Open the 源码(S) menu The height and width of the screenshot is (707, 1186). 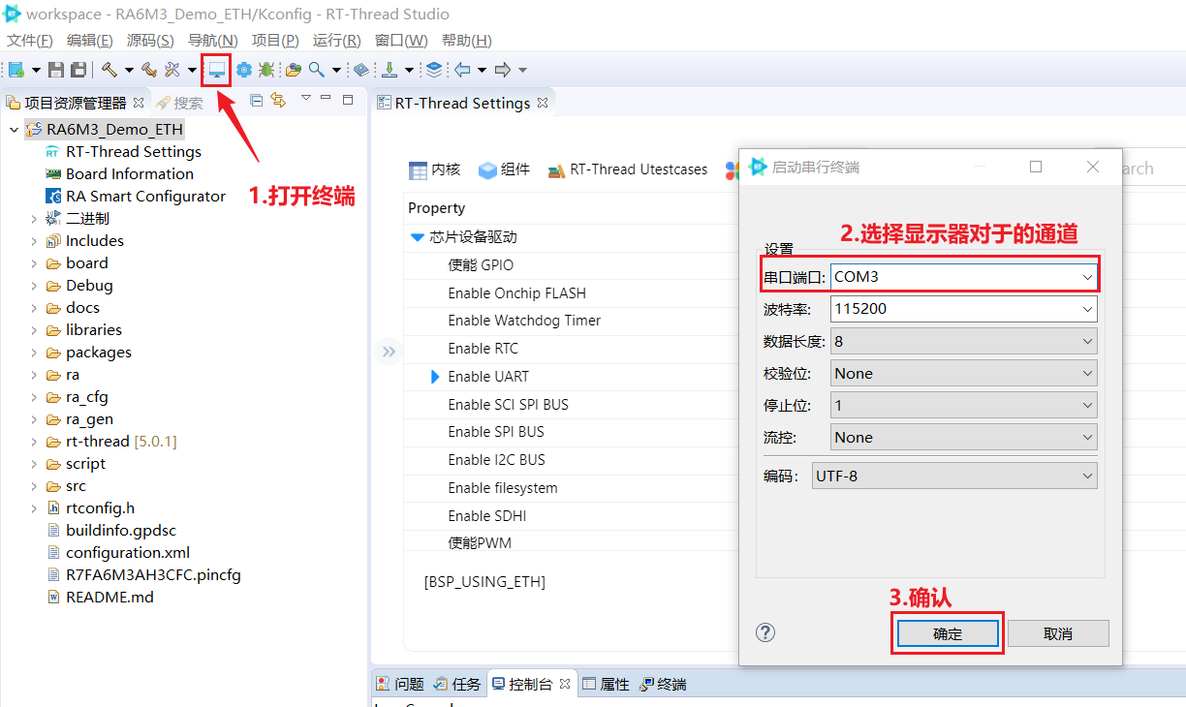click(150, 41)
